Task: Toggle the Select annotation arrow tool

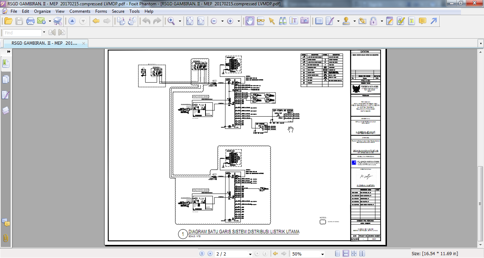Action: tap(272, 21)
